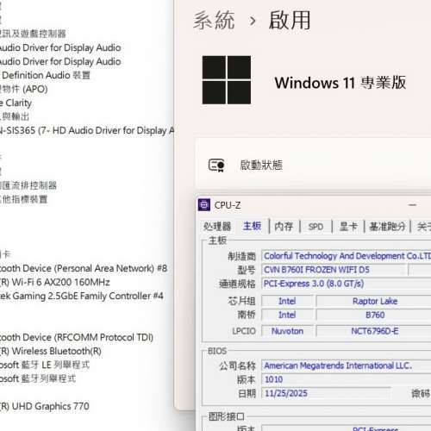Image resolution: width=431 pixels, height=431 pixels.
Task: Click the CPU-Z application icon in title bar
Action: tap(204, 205)
